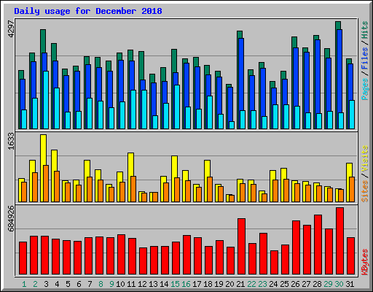Click the orange Sites bar for day 4
Screen dimensions: 373x292
click(57, 186)
